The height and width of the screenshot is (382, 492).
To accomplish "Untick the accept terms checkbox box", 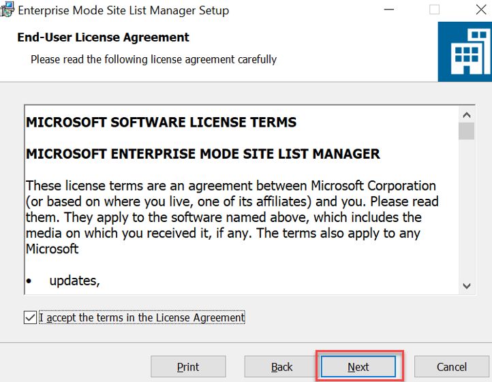I will coord(30,317).
